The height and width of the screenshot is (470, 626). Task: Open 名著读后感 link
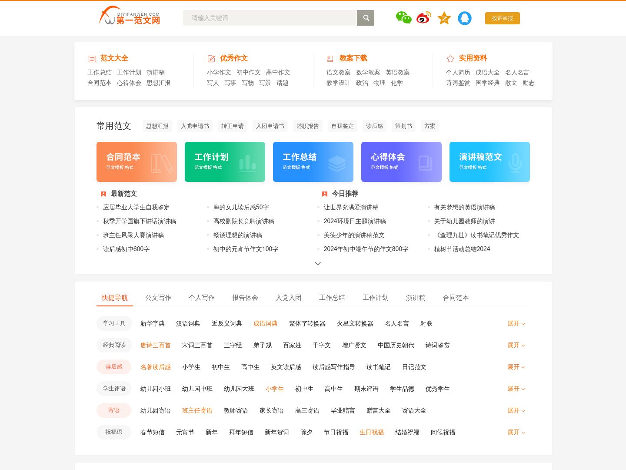click(156, 367)
